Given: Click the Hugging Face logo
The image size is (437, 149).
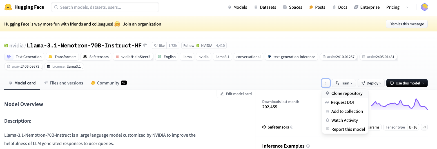Looking at the screenshot, I should click(x=24, y=7).
